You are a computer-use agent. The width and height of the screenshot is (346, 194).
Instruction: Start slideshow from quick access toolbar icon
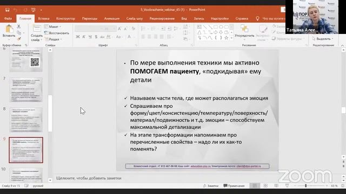[34, 10]
